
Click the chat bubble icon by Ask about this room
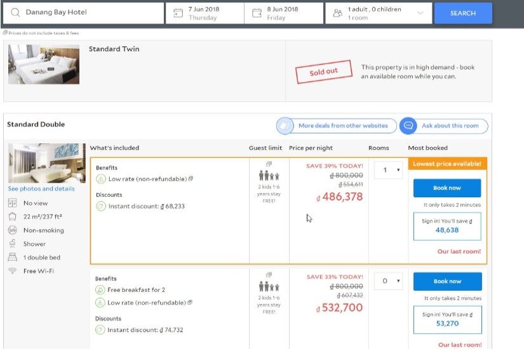[408, 126]
